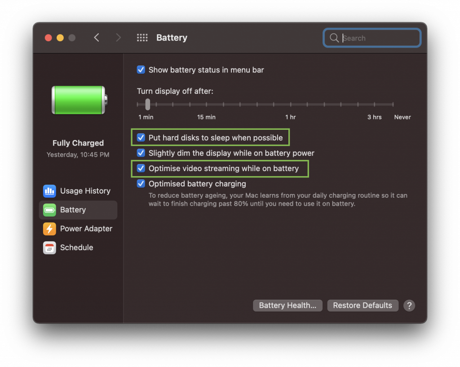Image resolution: width=460 pixels, height=367 pixels.
Task: Click in the Search field
Action: pos(372,38)
